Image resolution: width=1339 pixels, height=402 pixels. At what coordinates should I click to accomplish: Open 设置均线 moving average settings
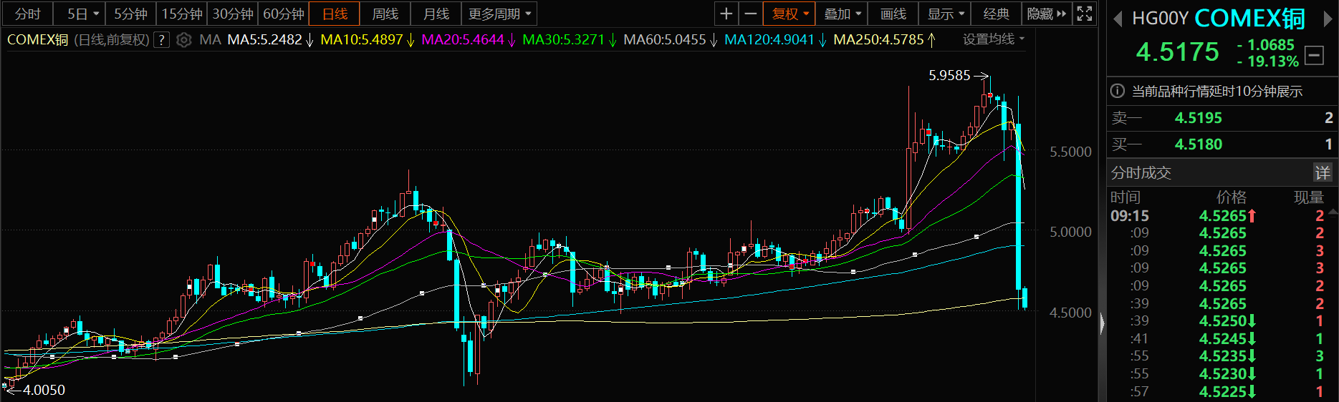click(x=993, y=39)
